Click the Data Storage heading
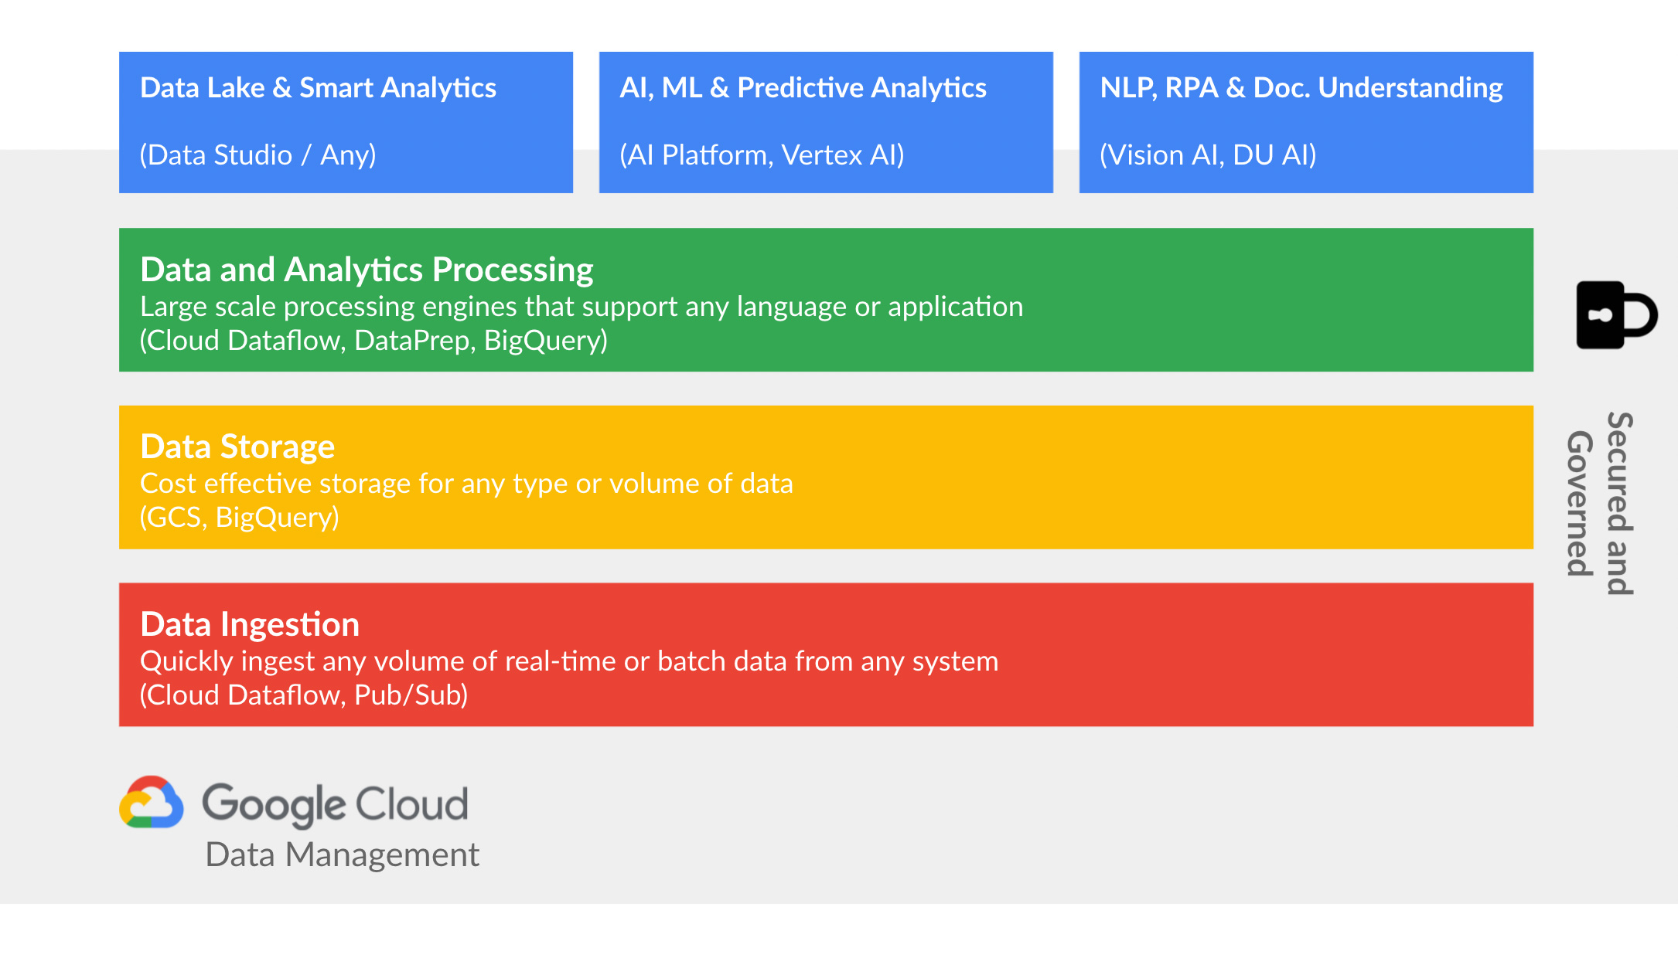The width and height of the screenshot is (1678, 958). click(x=237, y=447)
